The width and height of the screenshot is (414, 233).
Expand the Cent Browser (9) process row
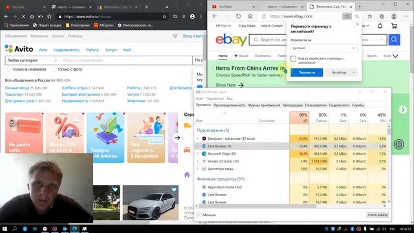[197, 146]
